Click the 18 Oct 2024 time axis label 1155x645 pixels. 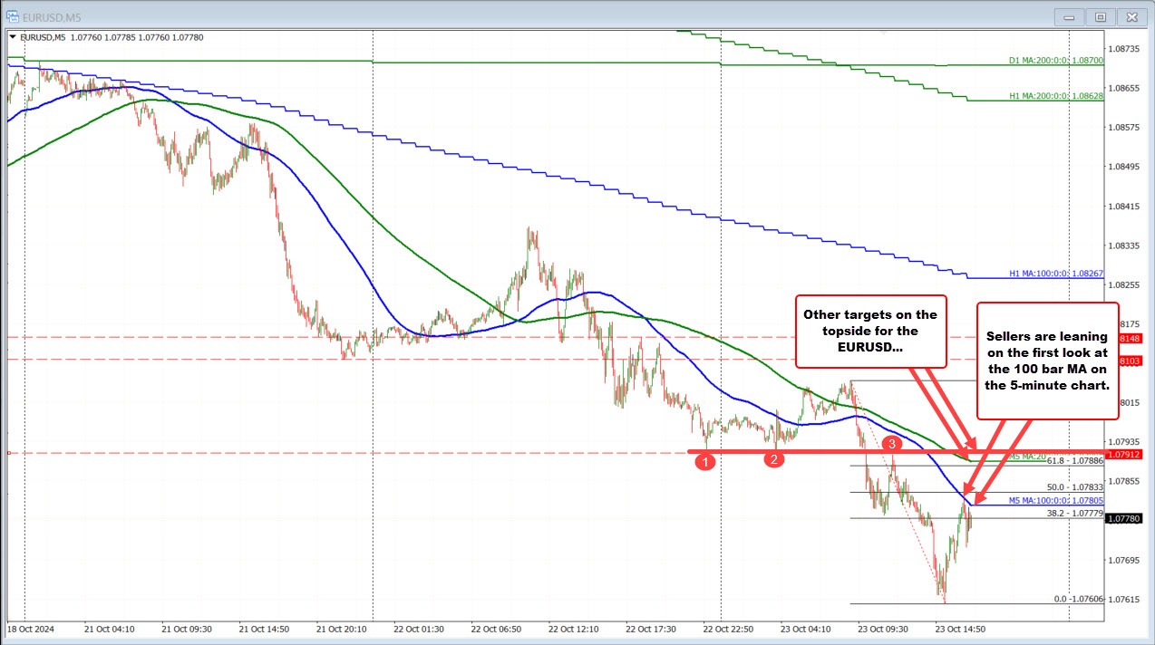coord(30,628)
